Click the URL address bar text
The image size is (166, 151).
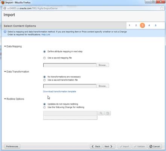pos(32,8)
